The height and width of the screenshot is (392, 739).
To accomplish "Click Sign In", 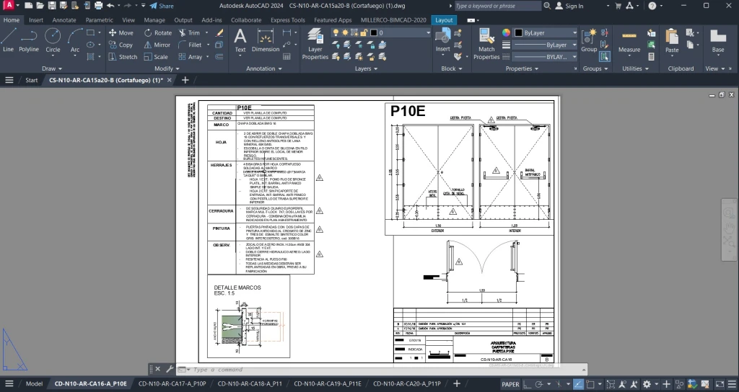I will coord(569,6).
